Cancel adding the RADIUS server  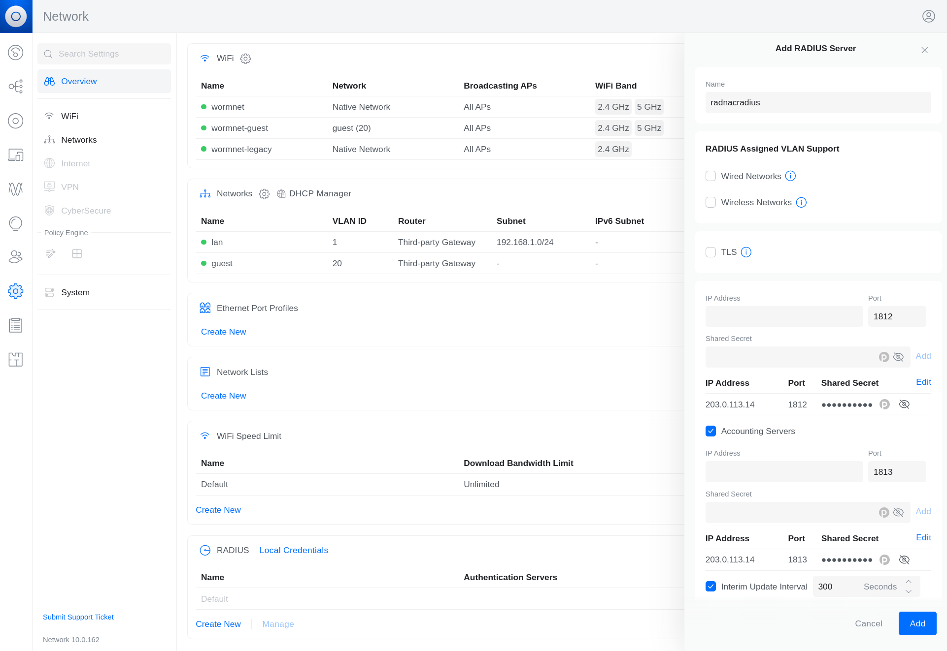tap(869, 623)
